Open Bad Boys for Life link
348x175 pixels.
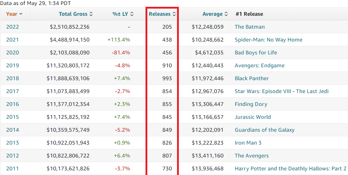pos(256,53)
